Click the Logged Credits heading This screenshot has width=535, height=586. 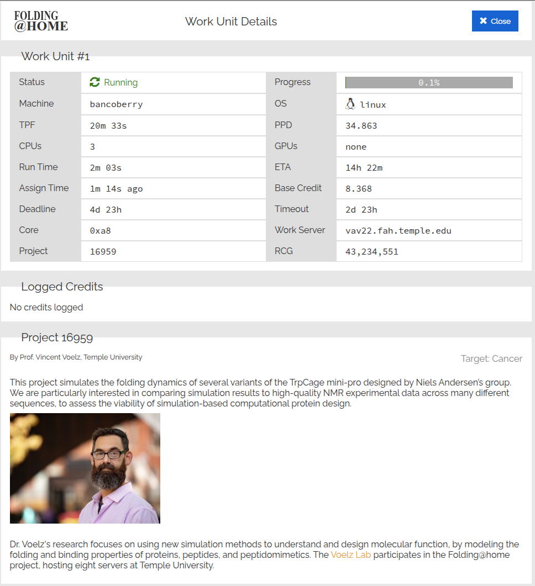[62, 287]
